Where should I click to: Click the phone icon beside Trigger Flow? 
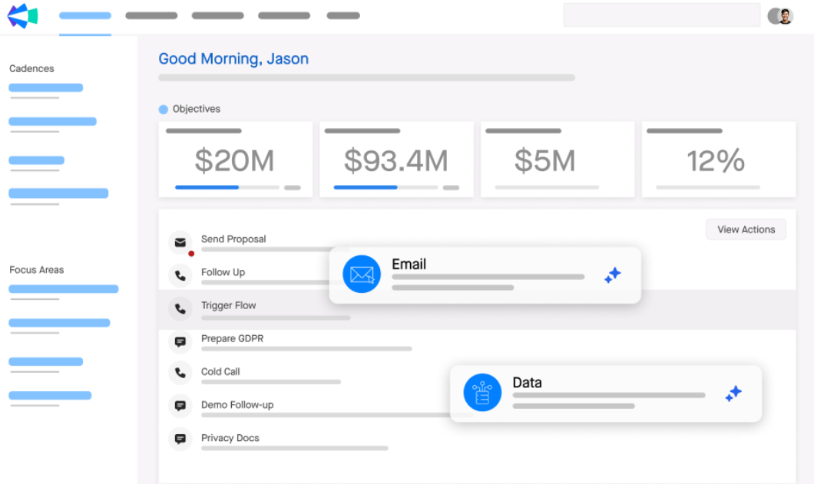pos(180,308)
